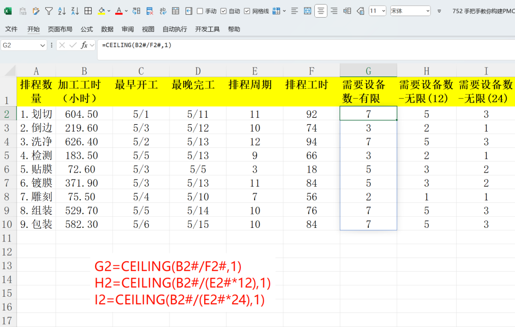Click the value 92 in 排程工时

tap(311, 114)
